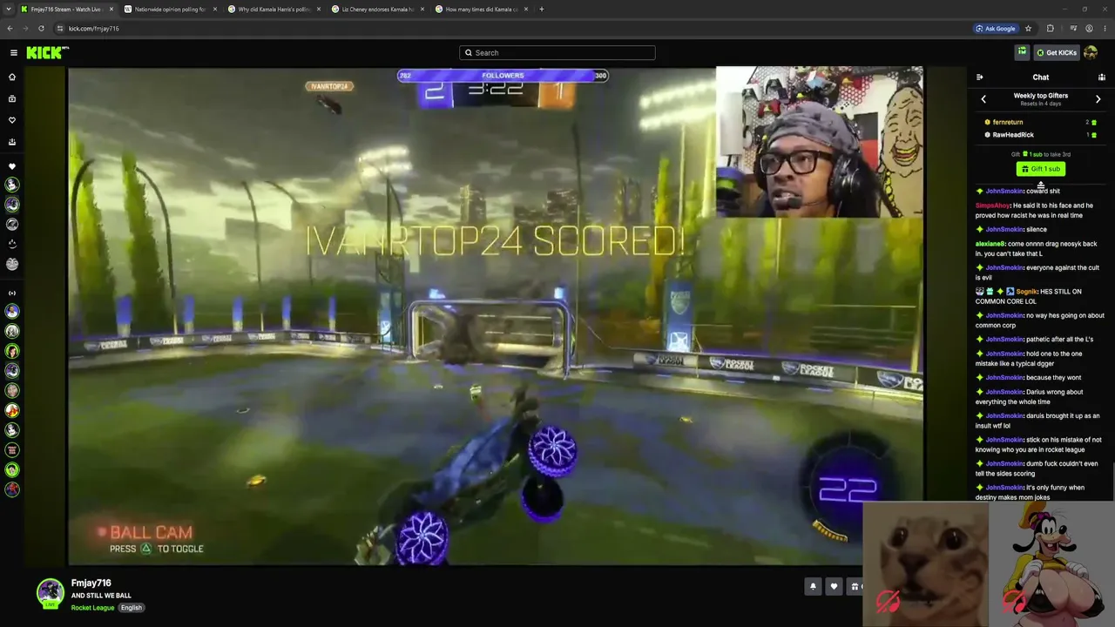Click the browser address bar URL
The width and height of the screenshot is (1115, 627).
pyautogui.click(x=94, y=28)
